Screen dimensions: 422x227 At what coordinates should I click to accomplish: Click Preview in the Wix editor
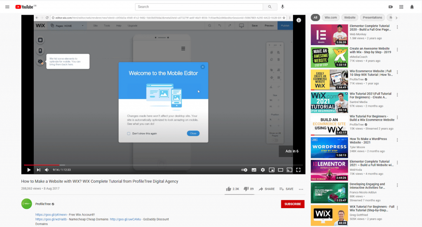269,26
